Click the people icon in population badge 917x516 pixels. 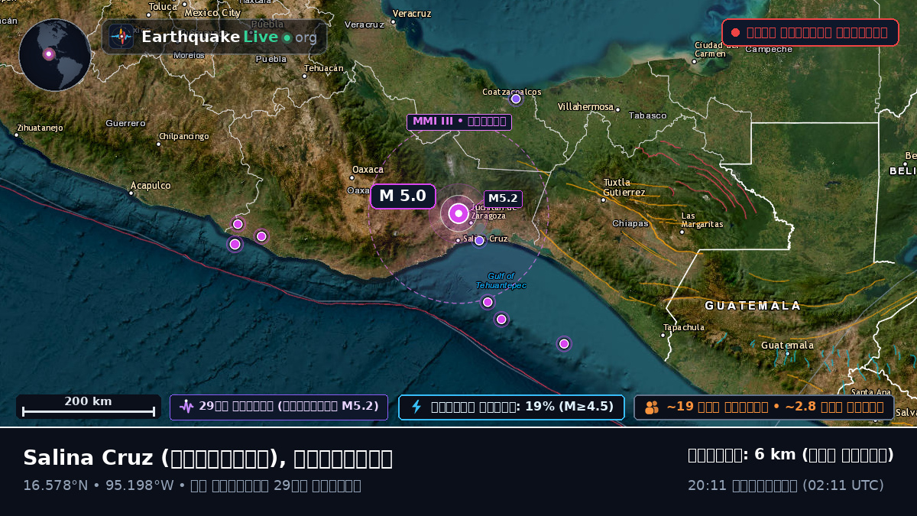coord(651,407)
